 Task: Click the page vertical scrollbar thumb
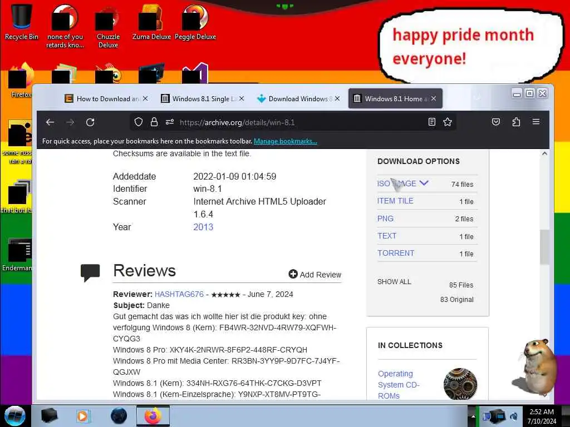click(x=544, y=247)
